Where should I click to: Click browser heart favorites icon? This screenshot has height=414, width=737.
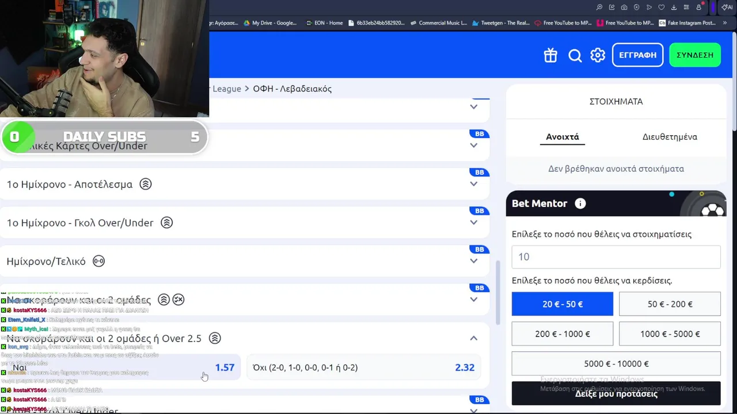coord(661,7)
